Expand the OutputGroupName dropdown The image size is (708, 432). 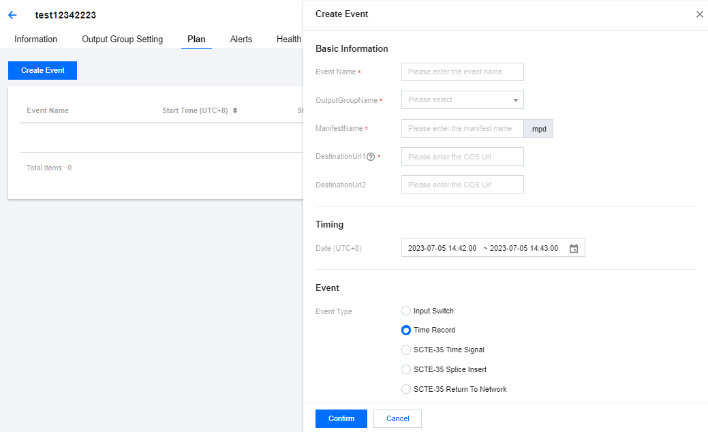(462, 100)
